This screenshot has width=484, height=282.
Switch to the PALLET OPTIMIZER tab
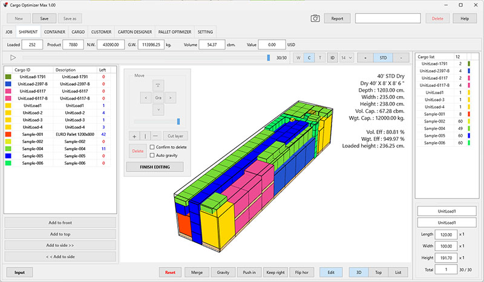pyautogui.click(x=175, y=32)
